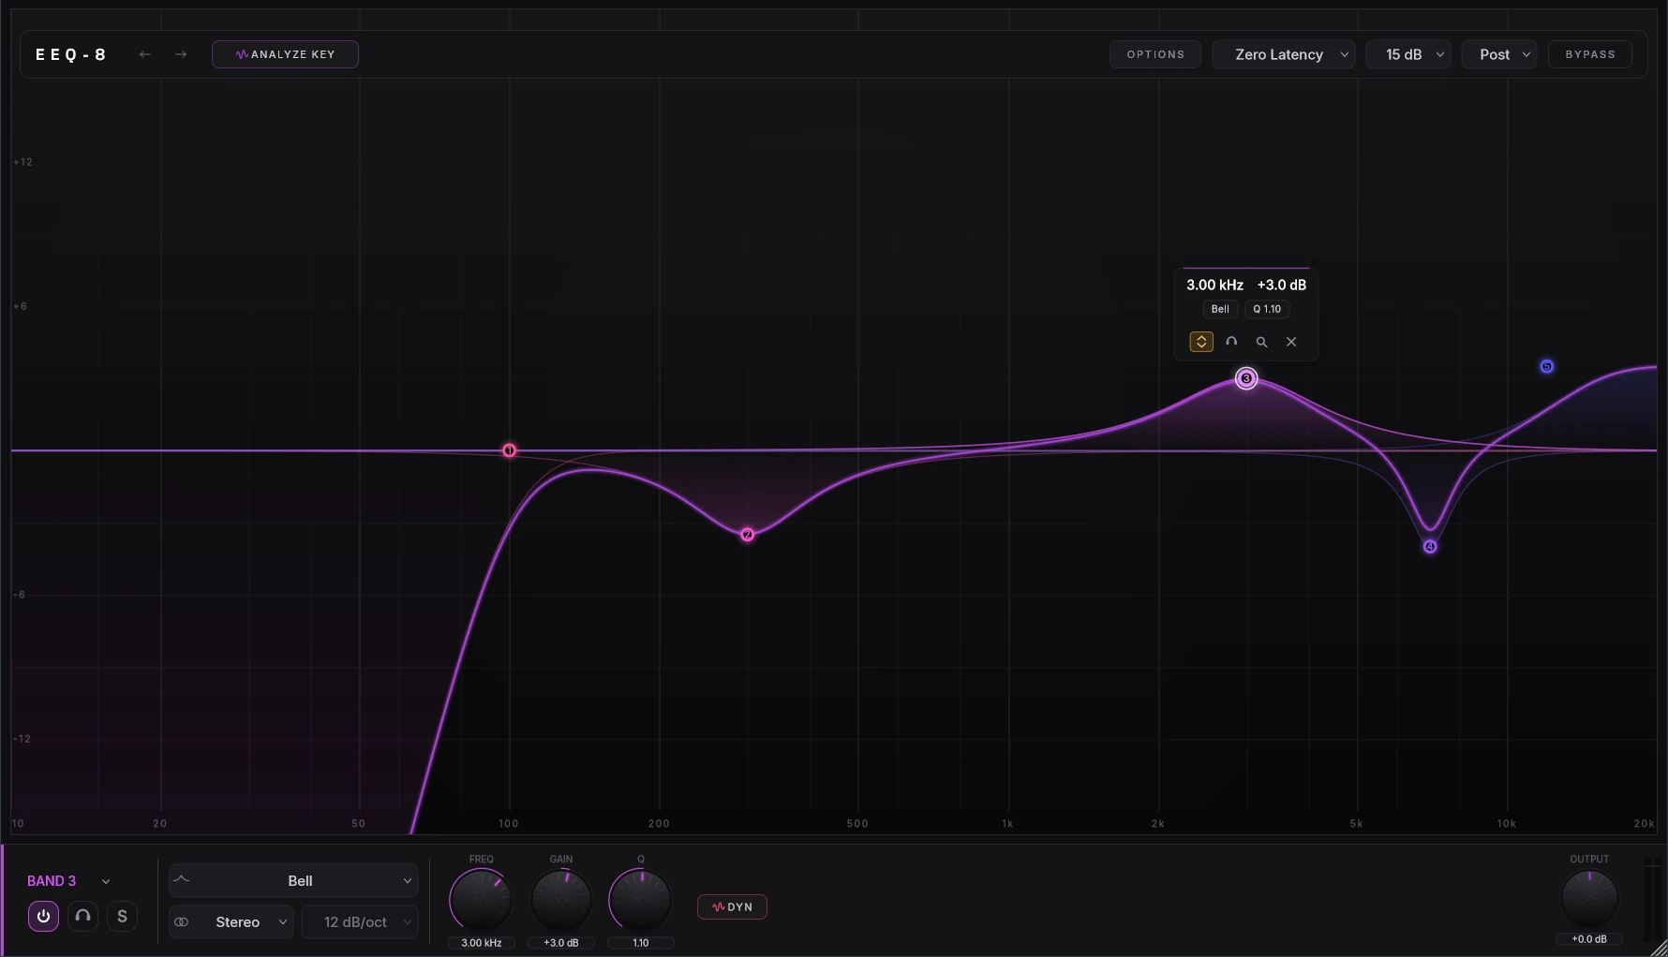Viewport: 1668px width, 957px height.
Task: Click the Q knob
Action: click(x=641, y=899)
